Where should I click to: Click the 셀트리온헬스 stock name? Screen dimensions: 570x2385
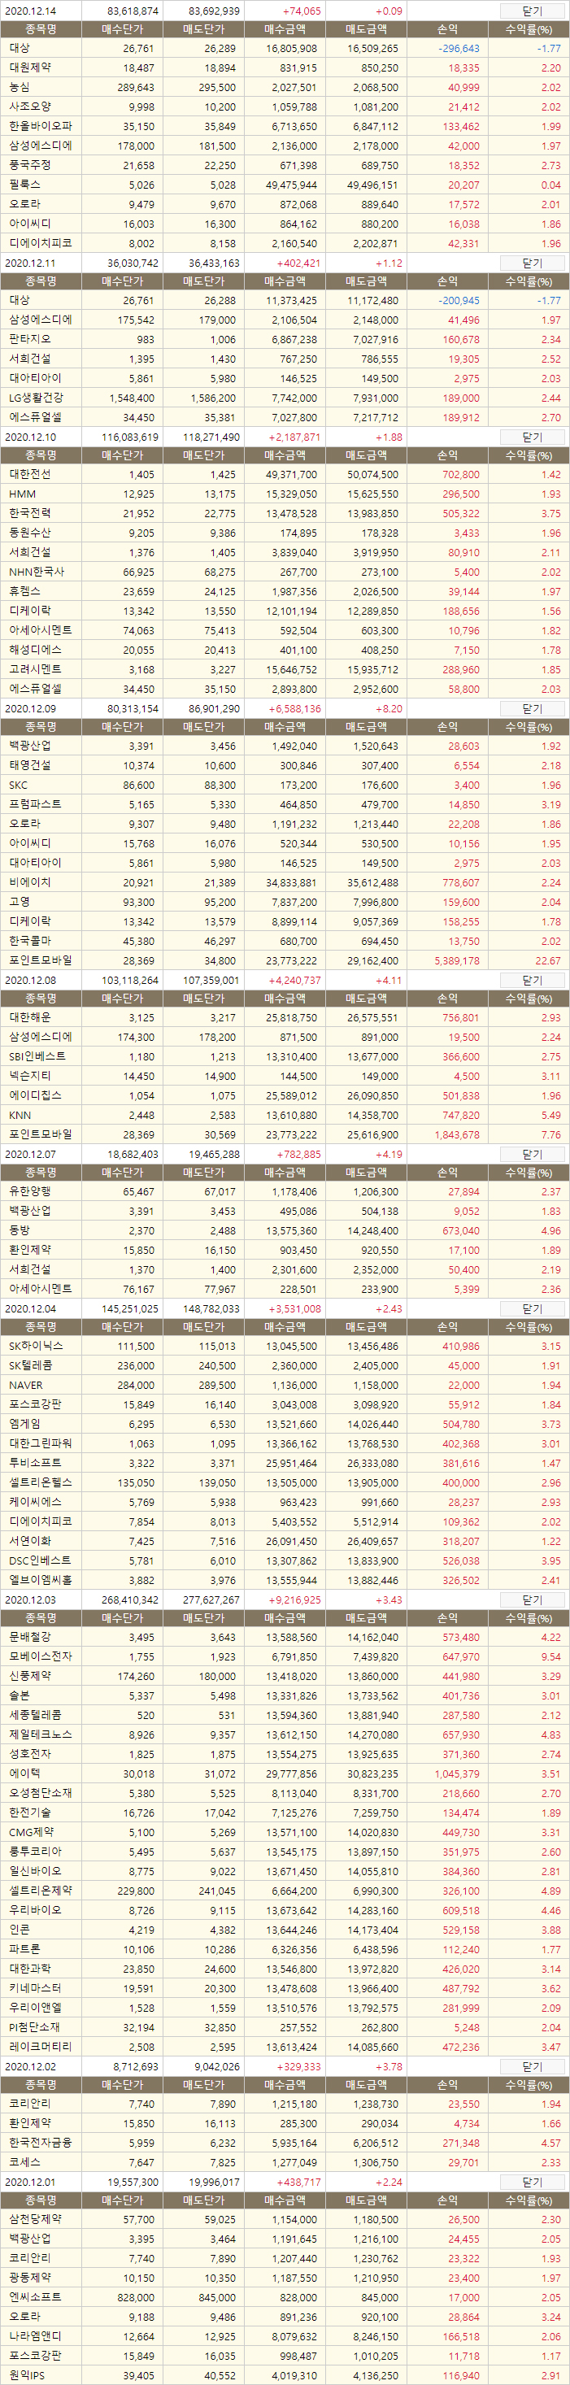(x=41, y=1482)
